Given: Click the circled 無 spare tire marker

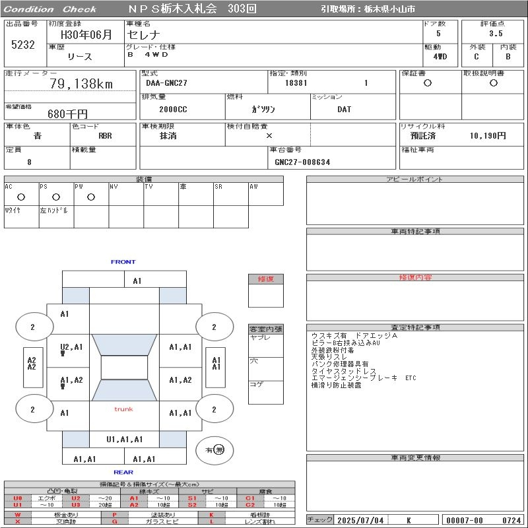Looking at the screenshot, I should point(218,449).
